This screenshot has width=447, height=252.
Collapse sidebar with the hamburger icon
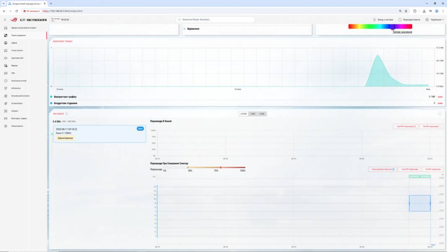5,20
